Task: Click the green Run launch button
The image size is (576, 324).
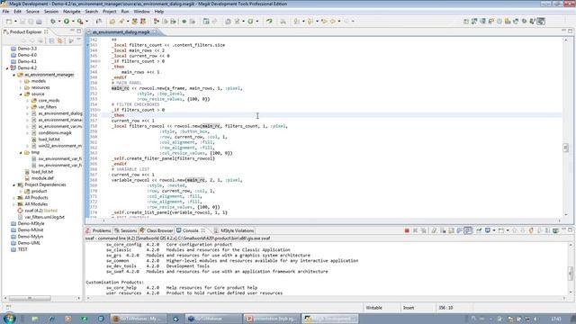Action: [67, 22]
